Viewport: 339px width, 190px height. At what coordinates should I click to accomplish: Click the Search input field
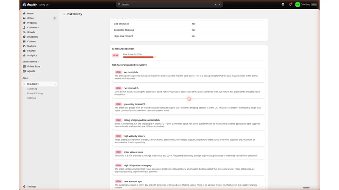click(169, 5)
